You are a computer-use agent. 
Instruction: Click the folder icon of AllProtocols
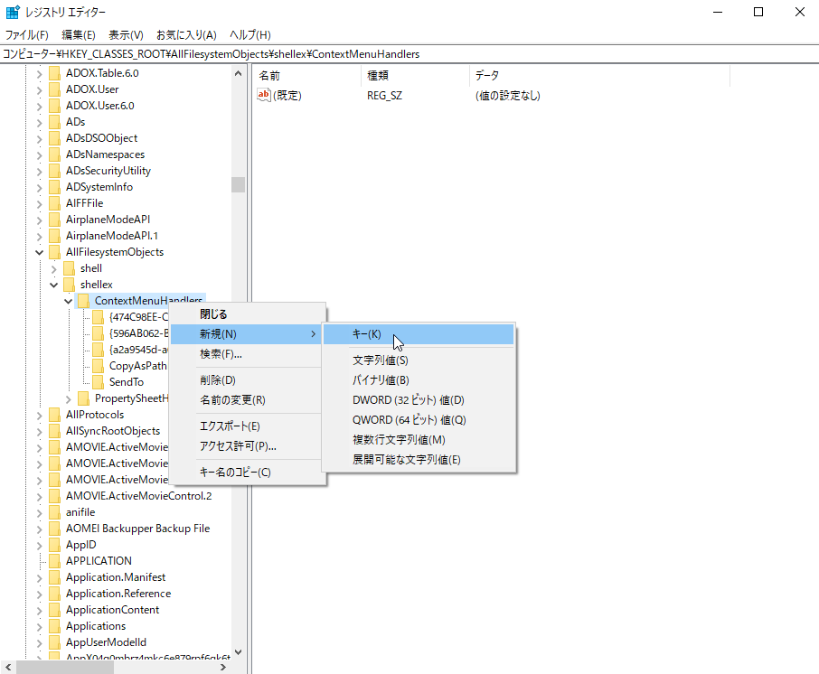tap(55, 415)
